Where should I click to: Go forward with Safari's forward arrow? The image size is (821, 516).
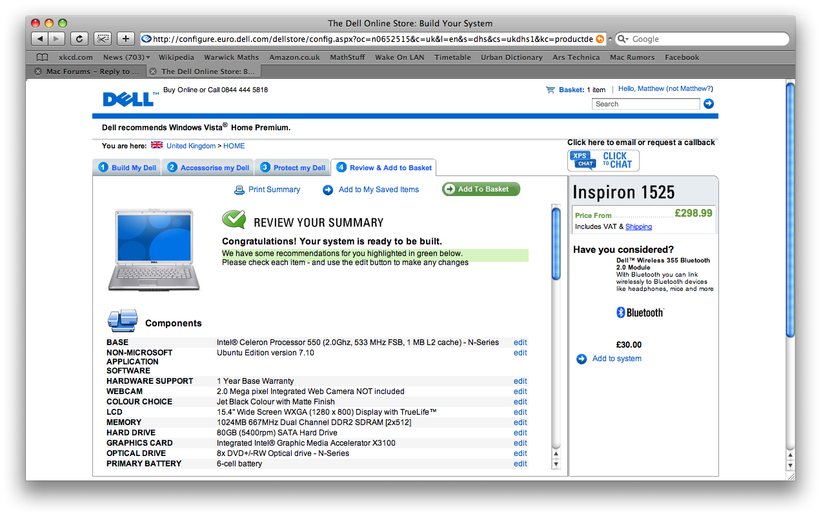click(57, 39)
